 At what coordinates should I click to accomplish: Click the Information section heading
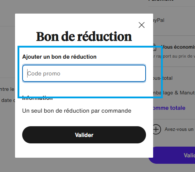(x=37, y=98)
